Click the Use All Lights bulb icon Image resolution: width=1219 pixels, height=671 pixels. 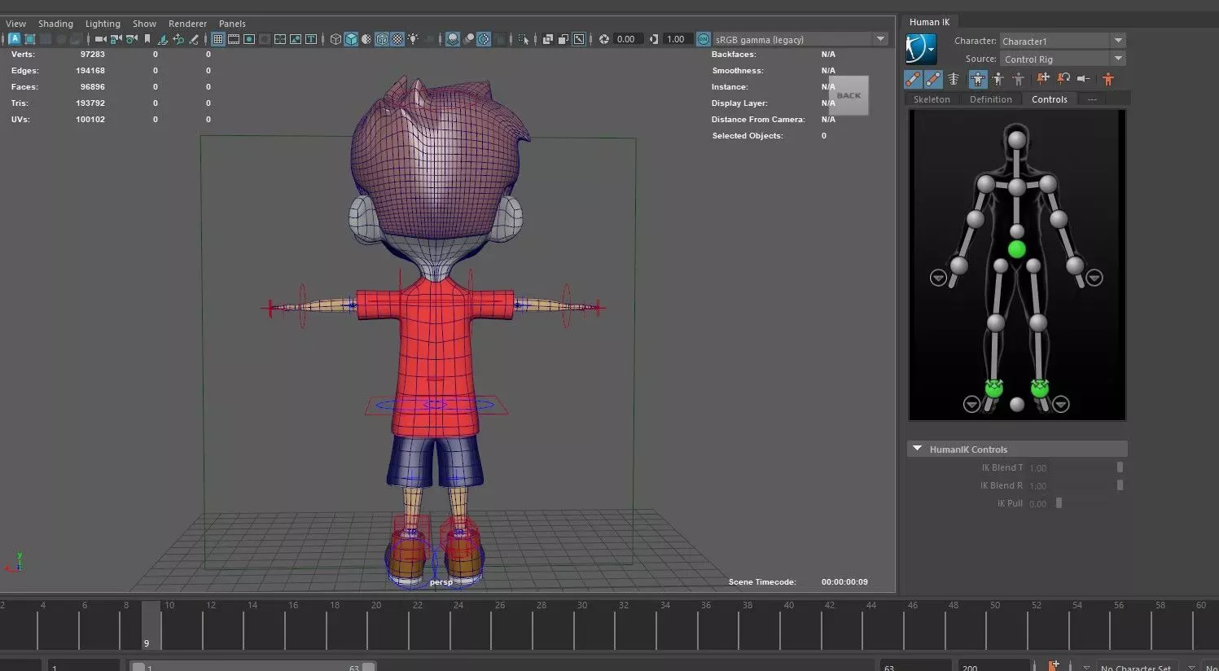pyautogui.click(x=413, y=39)
